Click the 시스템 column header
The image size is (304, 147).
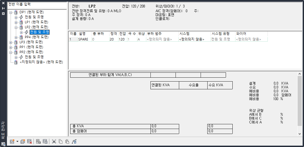coord(194,34)
